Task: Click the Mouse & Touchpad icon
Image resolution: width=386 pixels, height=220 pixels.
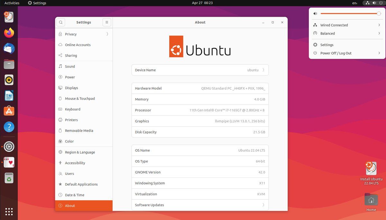Action: coord(60,99)
